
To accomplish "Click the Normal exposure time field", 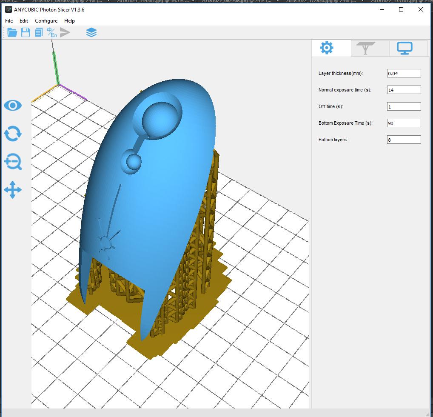I will click(404, 90).
